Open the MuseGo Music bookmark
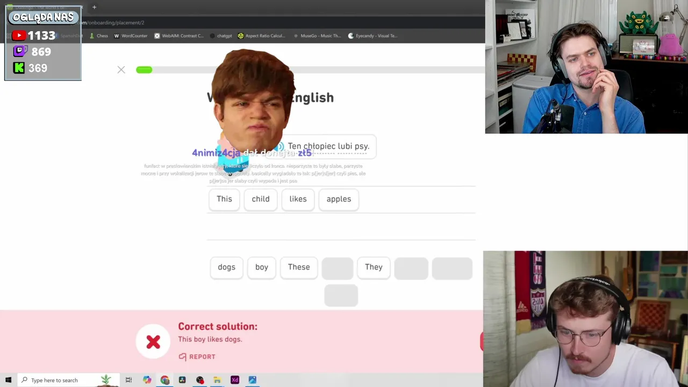The image size is (688, 387). tap(317, 36)
